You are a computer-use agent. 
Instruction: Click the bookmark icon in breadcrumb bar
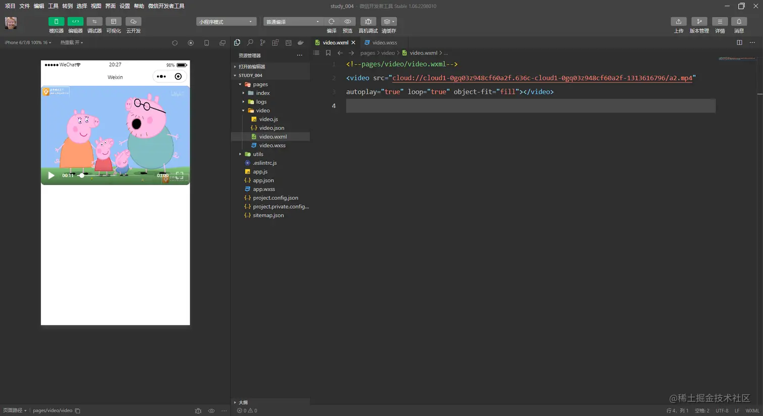(328, 53)
